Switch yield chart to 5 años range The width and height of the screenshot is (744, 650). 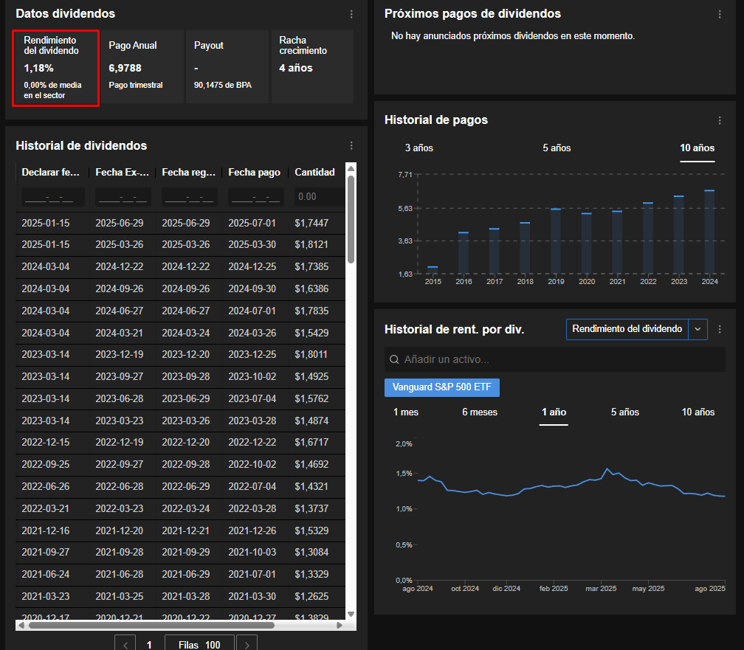tap(625, 412)
